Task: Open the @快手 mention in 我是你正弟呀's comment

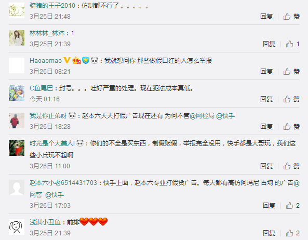Action: pos(225,116)
